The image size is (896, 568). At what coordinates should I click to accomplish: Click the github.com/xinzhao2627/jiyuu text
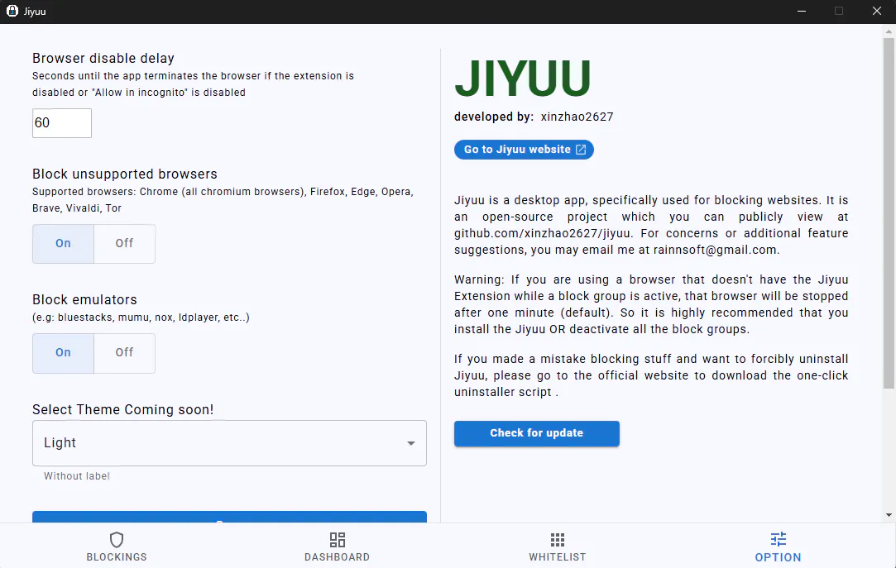coord(543,233)
